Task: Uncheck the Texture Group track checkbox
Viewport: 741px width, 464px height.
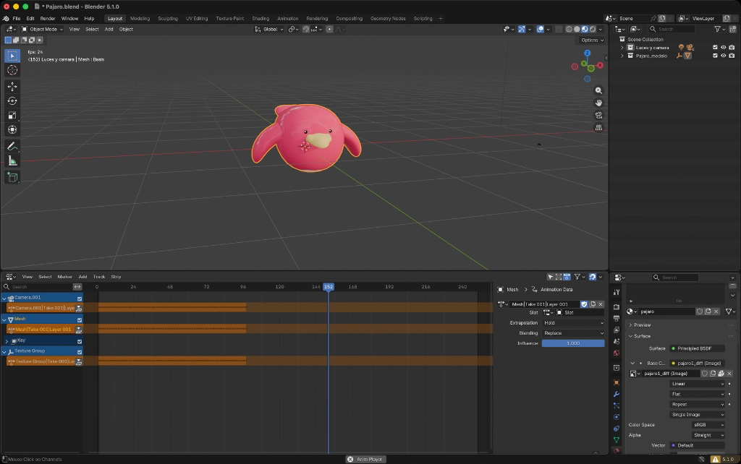Action: click(79, 351)
